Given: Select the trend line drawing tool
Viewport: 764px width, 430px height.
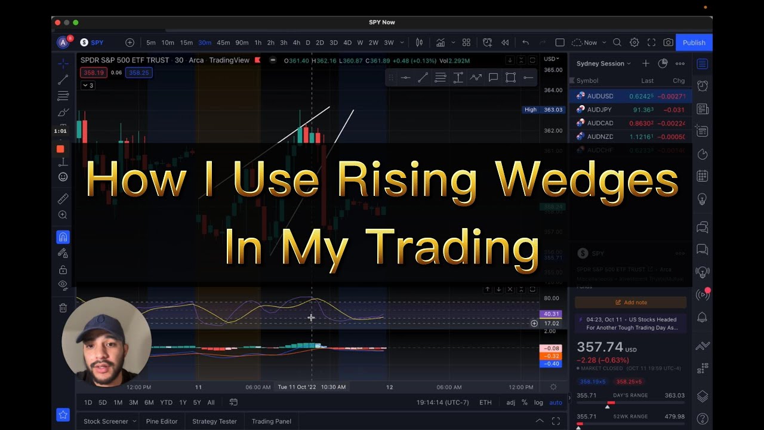Looking at the screenshot, I should (x=63, y=79).
